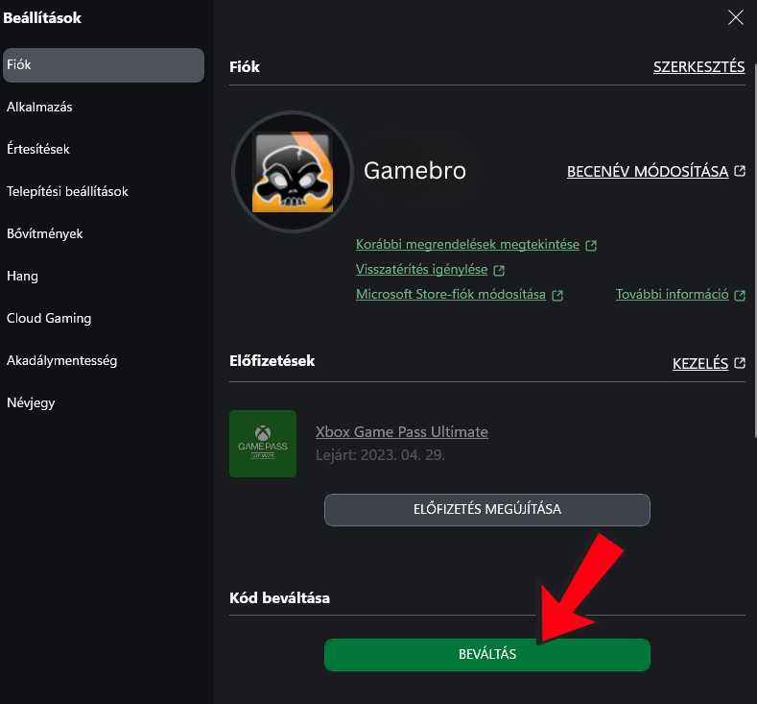Image resolution: width=757 pixels, height=704 pixels.
Task: Click BECENÉV MÓDOSÍTÁSA link
Action: click(x=648, y=172)
